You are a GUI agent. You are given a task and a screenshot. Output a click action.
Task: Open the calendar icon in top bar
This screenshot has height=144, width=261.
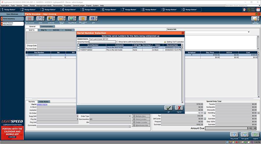coord(258,10)
